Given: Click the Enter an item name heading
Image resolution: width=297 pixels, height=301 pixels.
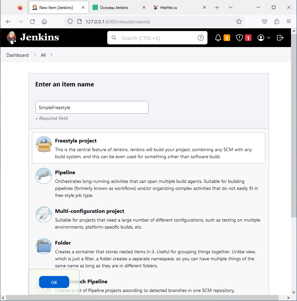Looking at the screenshot, I should point(64,84).
